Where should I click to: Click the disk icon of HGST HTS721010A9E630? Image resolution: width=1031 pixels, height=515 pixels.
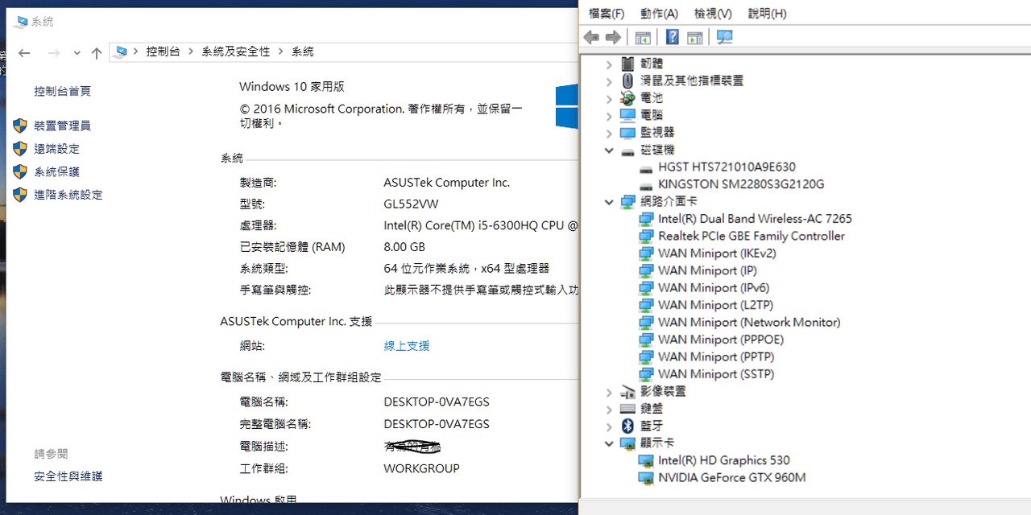coord(646,168)
